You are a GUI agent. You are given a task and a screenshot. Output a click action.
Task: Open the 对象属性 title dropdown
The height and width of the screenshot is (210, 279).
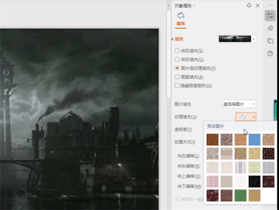194,6
